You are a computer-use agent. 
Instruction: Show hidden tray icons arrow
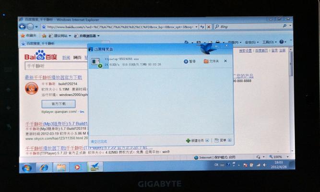(x=239, y=165)
